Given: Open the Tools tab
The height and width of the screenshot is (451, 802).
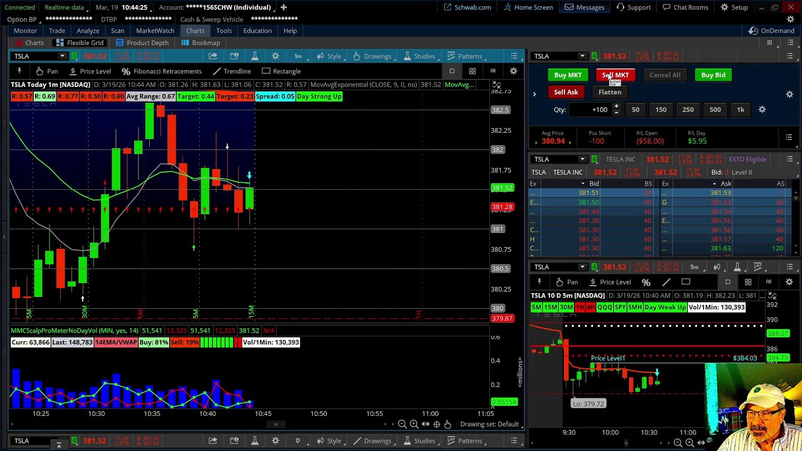Looking at the screenshot, I should pos(224,31).
